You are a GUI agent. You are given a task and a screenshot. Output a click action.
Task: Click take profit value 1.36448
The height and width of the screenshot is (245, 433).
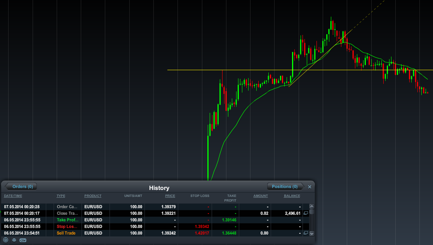(x=229, y=233)
